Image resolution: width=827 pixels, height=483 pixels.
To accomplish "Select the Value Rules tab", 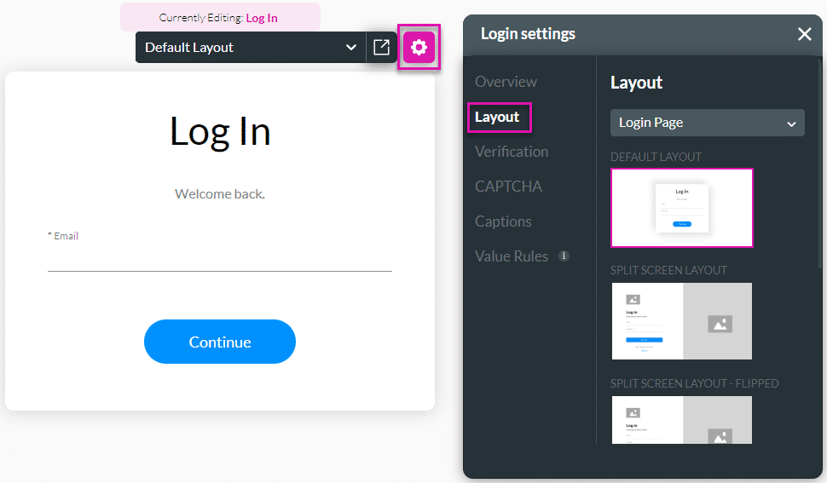I will (511, 256).
